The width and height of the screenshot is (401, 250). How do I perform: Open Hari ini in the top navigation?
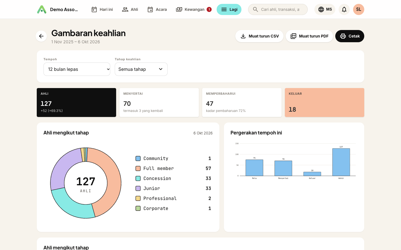coord(102,9)
